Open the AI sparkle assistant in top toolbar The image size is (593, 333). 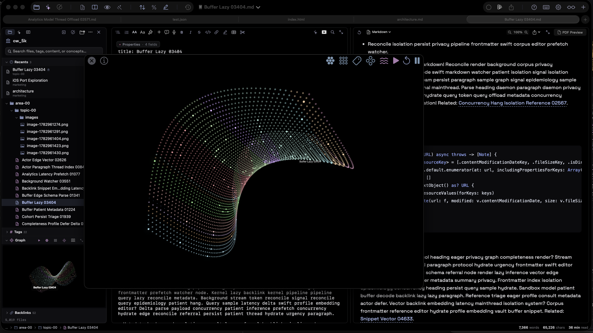[48, 7]
